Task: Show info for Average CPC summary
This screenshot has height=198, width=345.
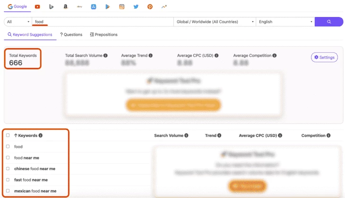Action: point(216,56)
